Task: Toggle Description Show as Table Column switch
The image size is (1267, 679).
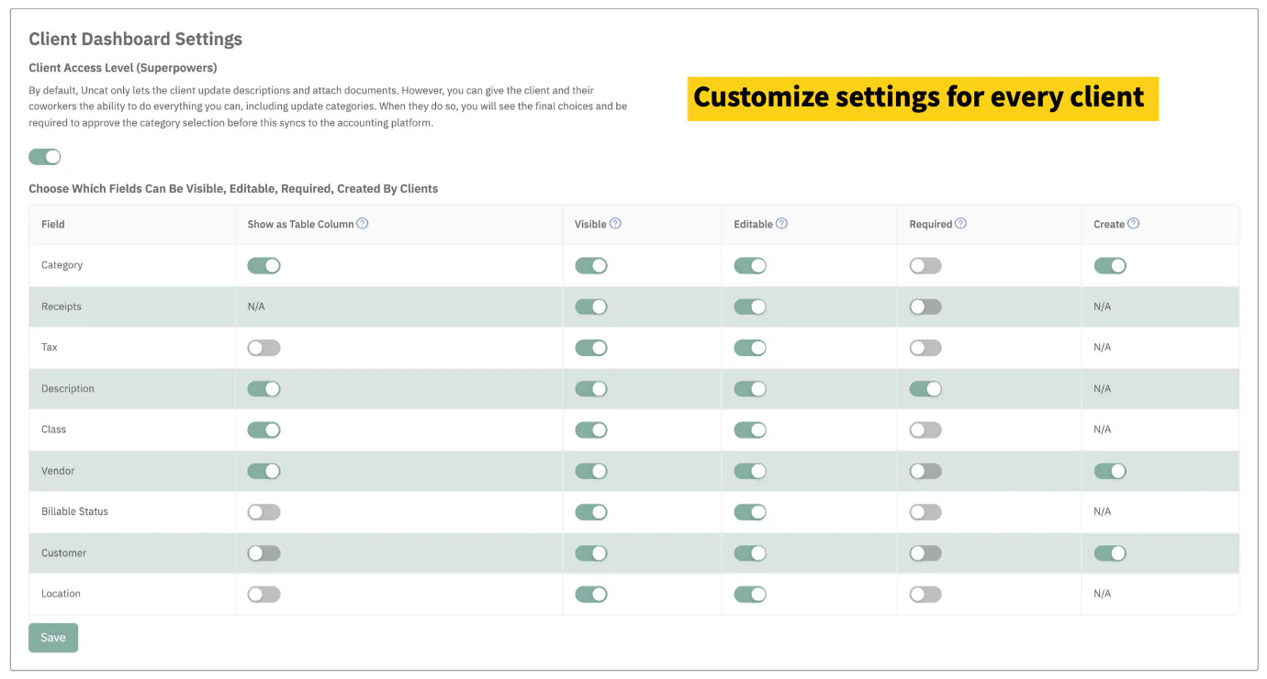Action: (x=263, y=389)
